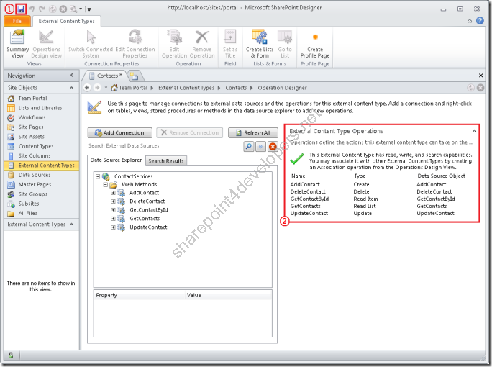
Task: Expand the GetContactById web method node
Action: click(x=113, y=209)
